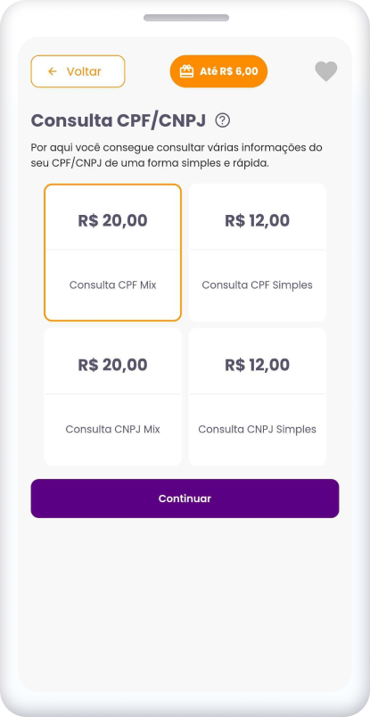370x717 pixels.
Task: Click the R$ 12,00 price above CPF Simples
Action: (258, 221)
